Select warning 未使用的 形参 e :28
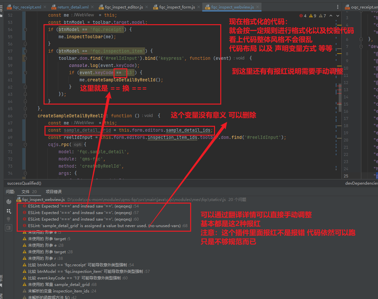Screen dimensions: 378x299 coord(43,245)
